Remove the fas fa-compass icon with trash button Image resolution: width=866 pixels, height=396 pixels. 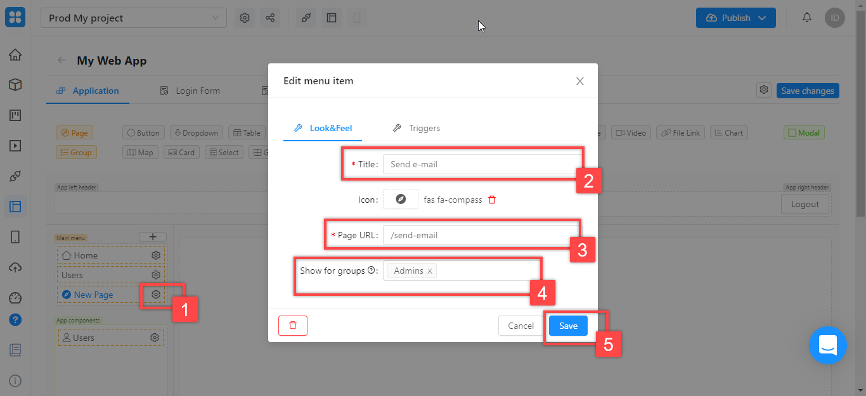coord(492,200)
